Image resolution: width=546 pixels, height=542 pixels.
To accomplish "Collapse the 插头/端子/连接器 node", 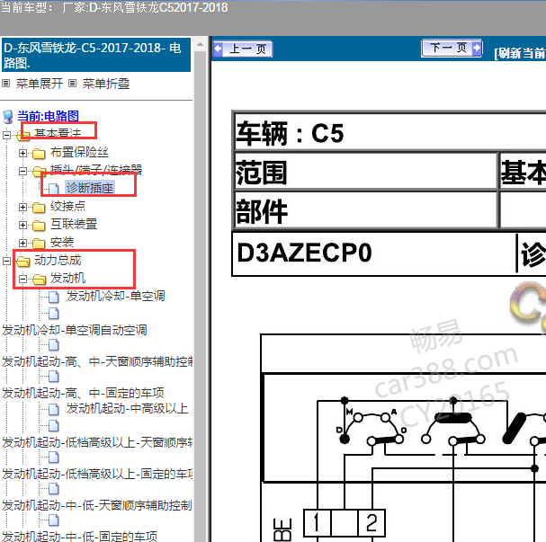I will tap(22, 171).
